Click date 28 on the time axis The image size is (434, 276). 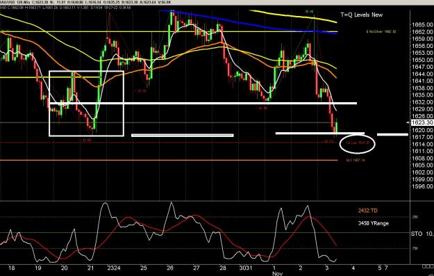click(x=223, y=268)
